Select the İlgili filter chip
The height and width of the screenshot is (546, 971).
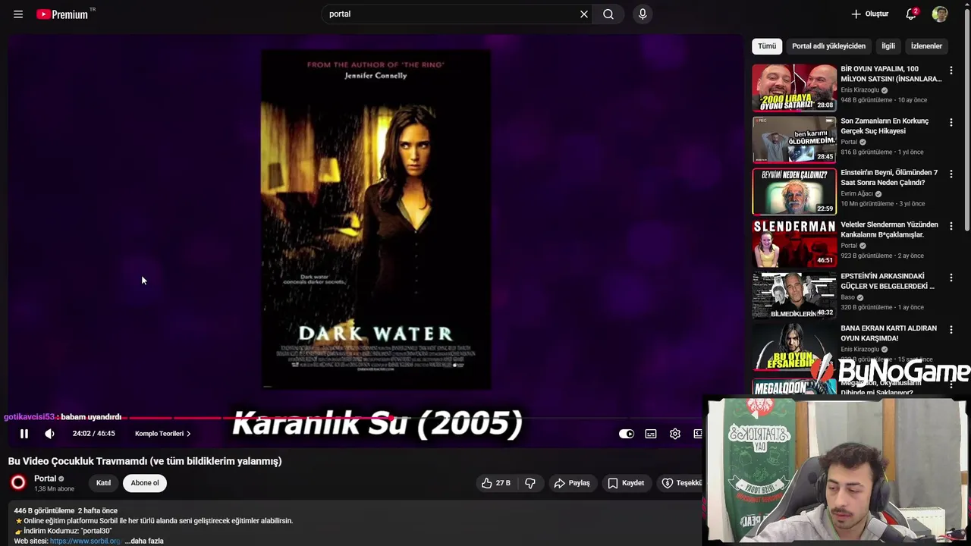pyautogui.click(x=888, y=46)
